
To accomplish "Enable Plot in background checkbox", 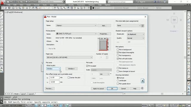I will (118, 50).
